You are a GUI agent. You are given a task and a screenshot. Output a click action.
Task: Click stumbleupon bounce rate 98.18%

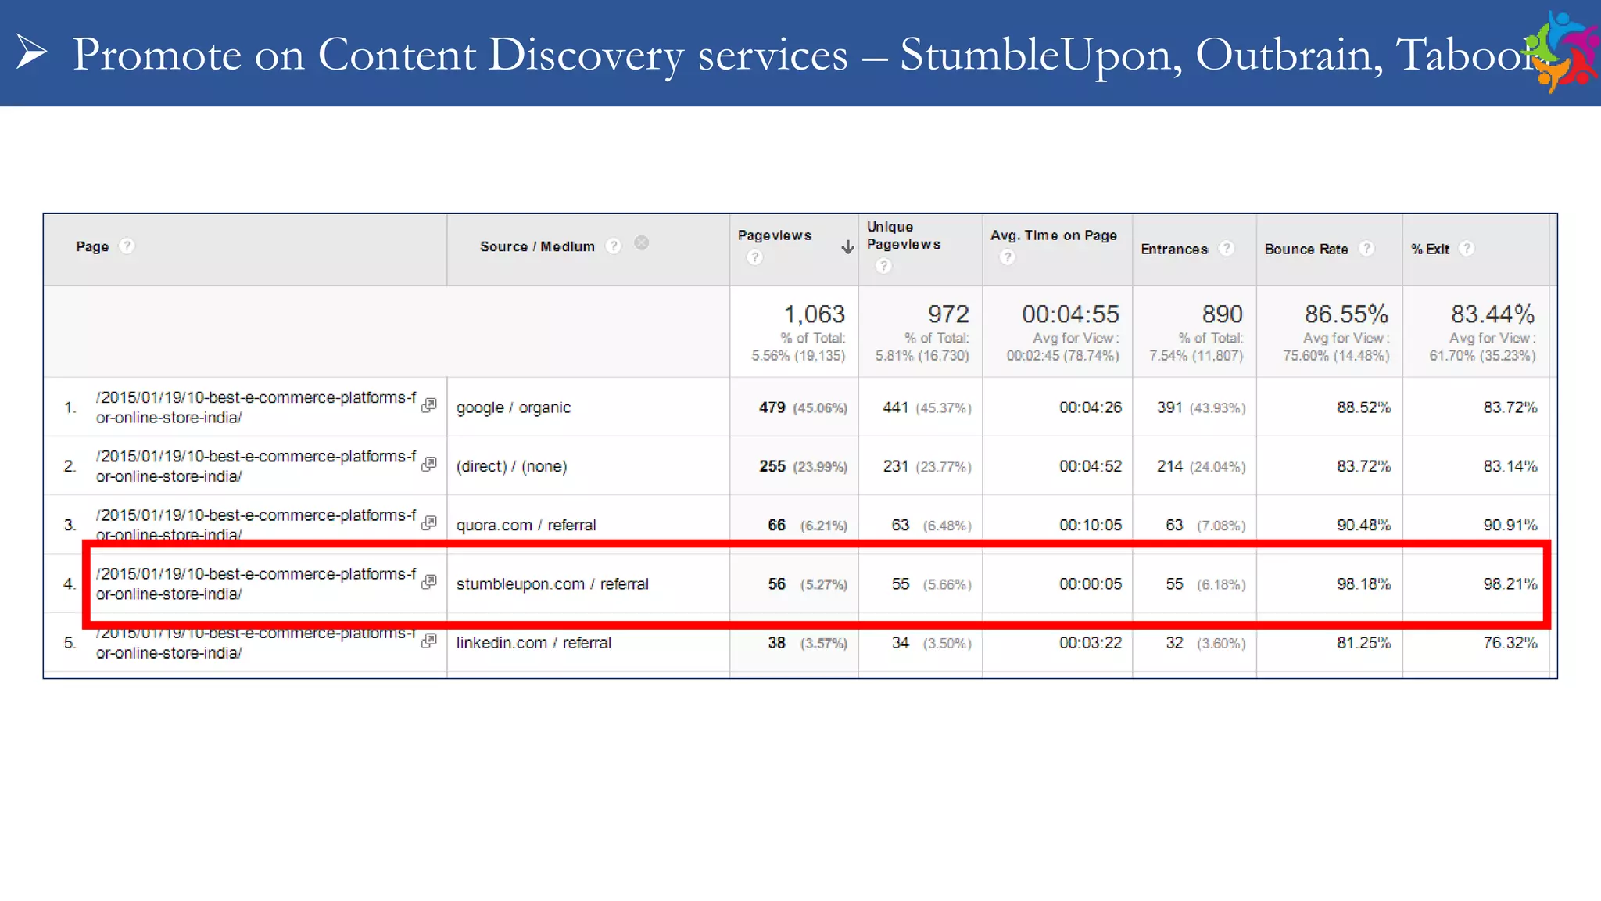[1363, 584]
